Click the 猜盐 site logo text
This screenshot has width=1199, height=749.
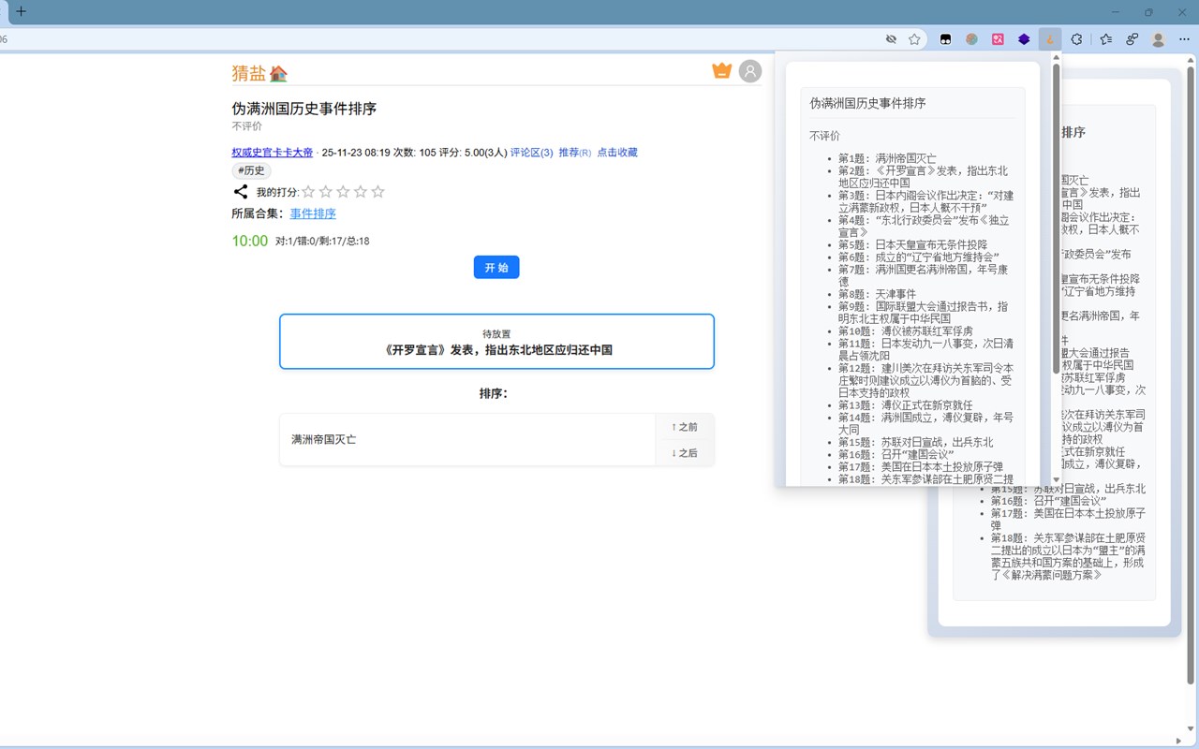click(248, 73)
